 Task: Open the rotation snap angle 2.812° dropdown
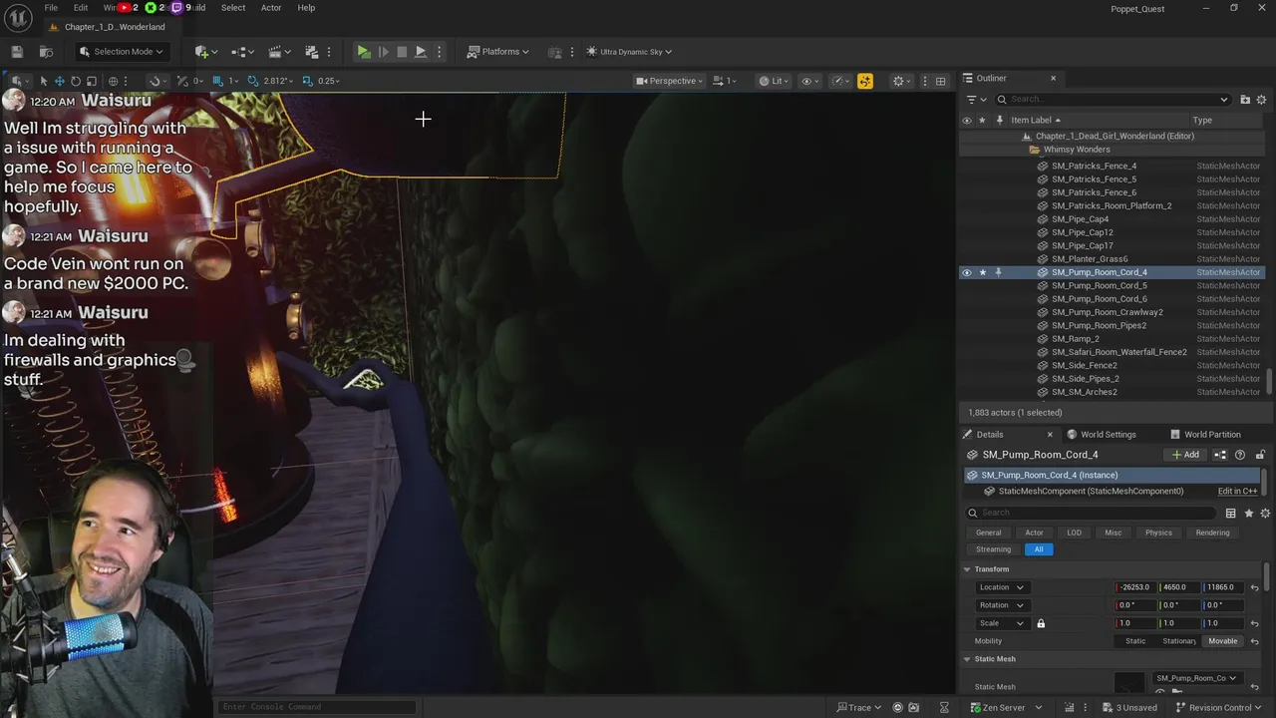tap(279, 81)
